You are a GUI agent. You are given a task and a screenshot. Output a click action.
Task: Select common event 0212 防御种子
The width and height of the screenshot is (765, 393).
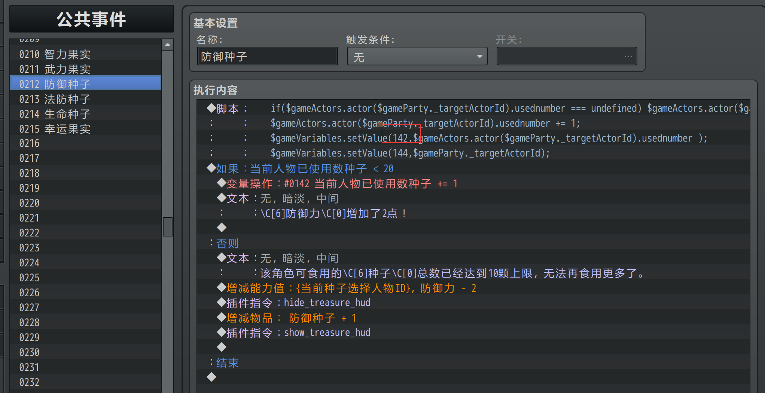pos(86,83)
